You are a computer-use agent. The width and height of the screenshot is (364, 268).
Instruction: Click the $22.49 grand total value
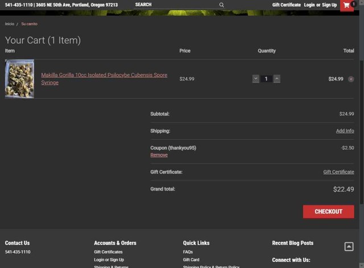344,189
